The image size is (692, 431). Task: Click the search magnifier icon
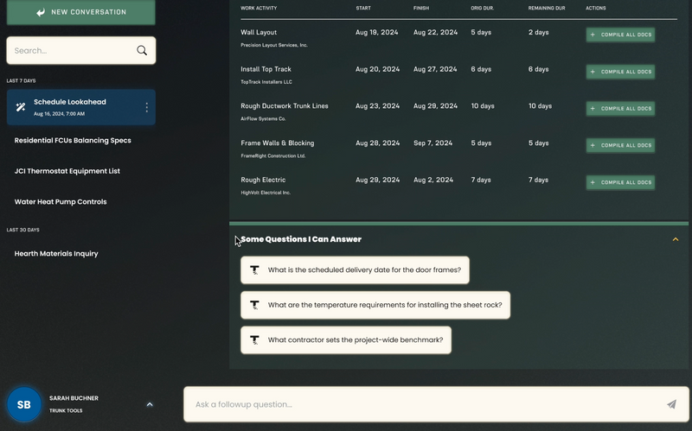[x=142, y=51]
